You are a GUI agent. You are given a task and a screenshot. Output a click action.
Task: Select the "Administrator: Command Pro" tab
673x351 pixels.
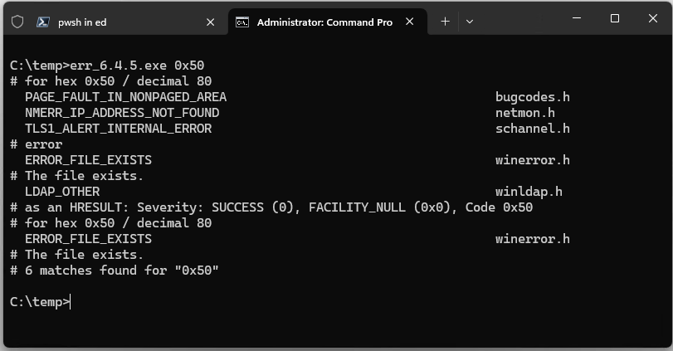click(324, 22)
